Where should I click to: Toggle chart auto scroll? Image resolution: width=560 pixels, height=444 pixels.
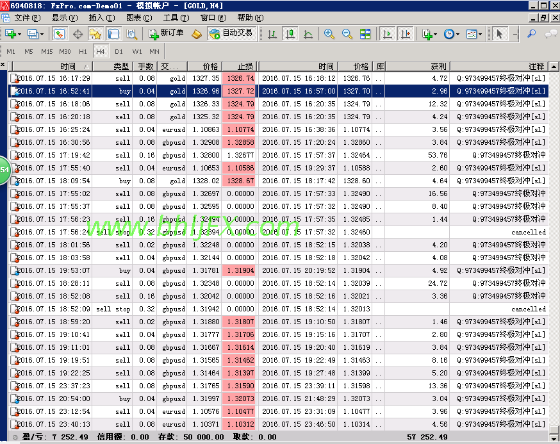pos(387,34)
